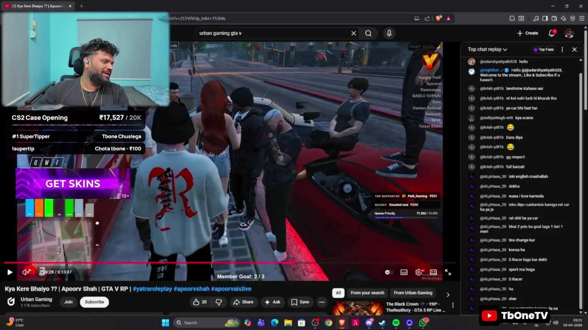The height and width of the screenshot is (330, 588).
Task: Open the #apoorvshah hashtag link
Action: coord(191,289)
